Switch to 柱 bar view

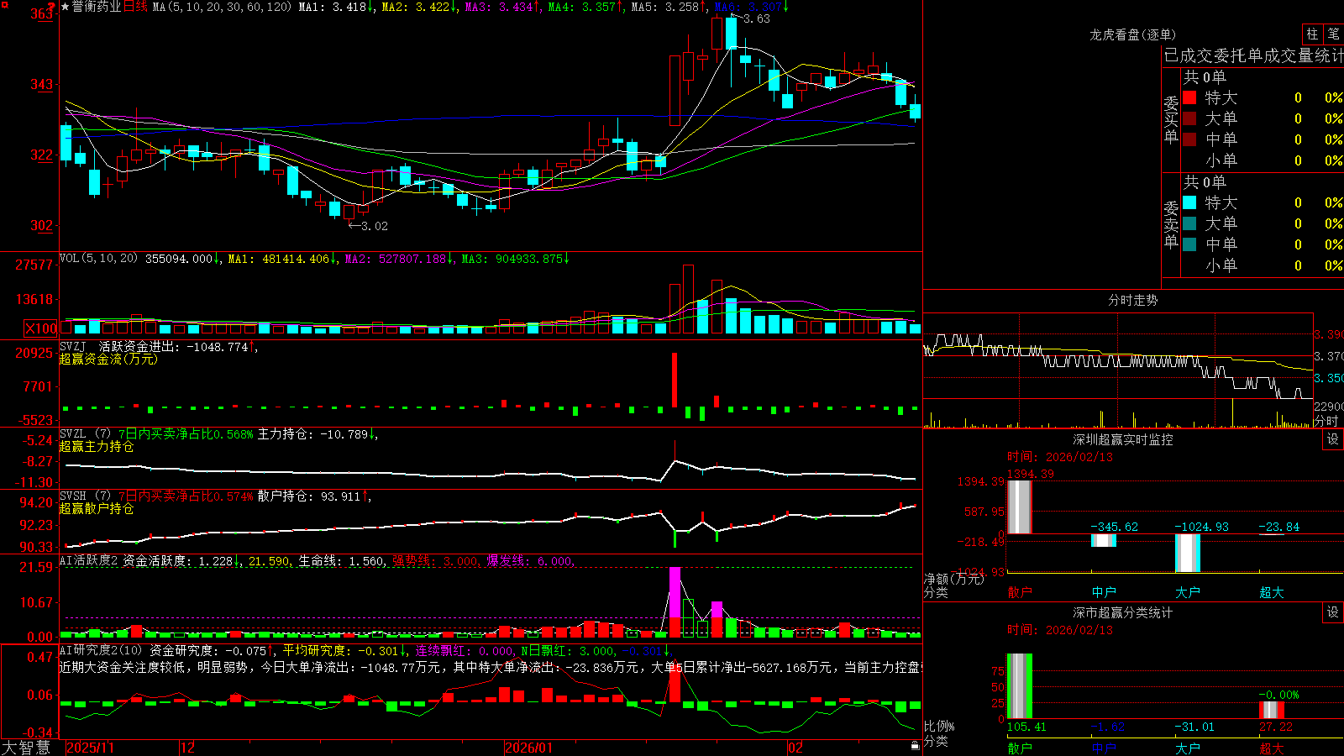click(1312, 34)
